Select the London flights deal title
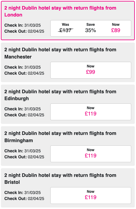 click(x=60, y=11)
